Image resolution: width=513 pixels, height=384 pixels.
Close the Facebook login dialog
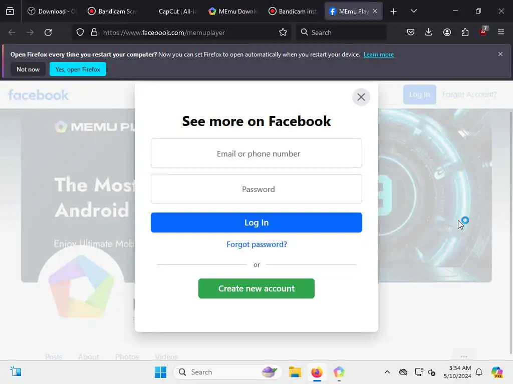(361, 97)
